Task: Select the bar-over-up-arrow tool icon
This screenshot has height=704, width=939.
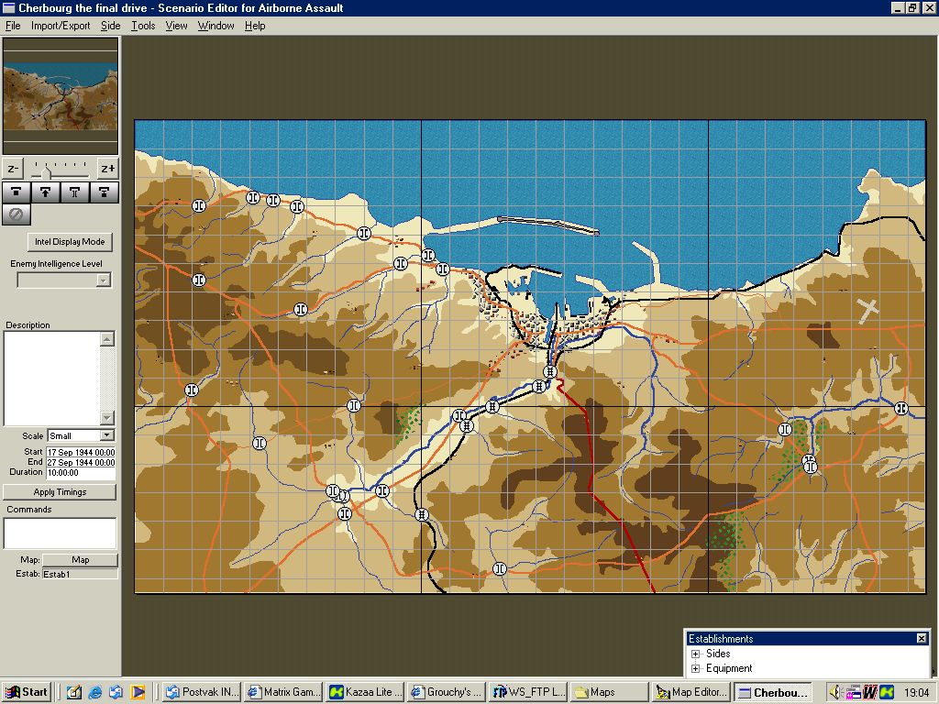Action: 46,192
